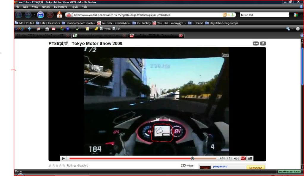Click the grey circle icon on Google toolbar
Screen dimensions: 304x176
pyautogui.click(x=298, y=29)
